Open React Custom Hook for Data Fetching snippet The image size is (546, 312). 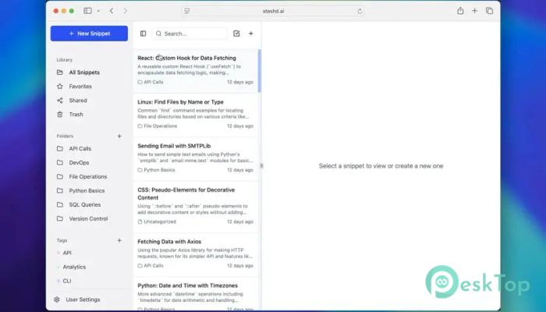click(x=195, y=71)
